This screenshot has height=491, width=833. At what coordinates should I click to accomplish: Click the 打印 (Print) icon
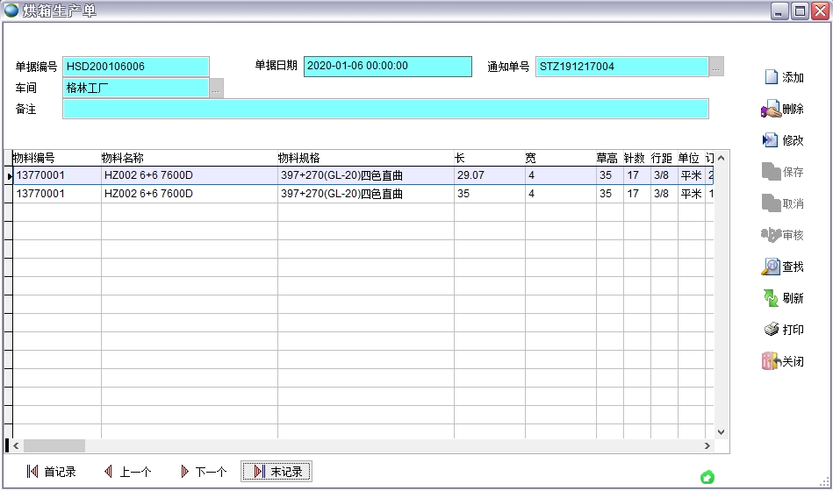(x=771, y=330)
